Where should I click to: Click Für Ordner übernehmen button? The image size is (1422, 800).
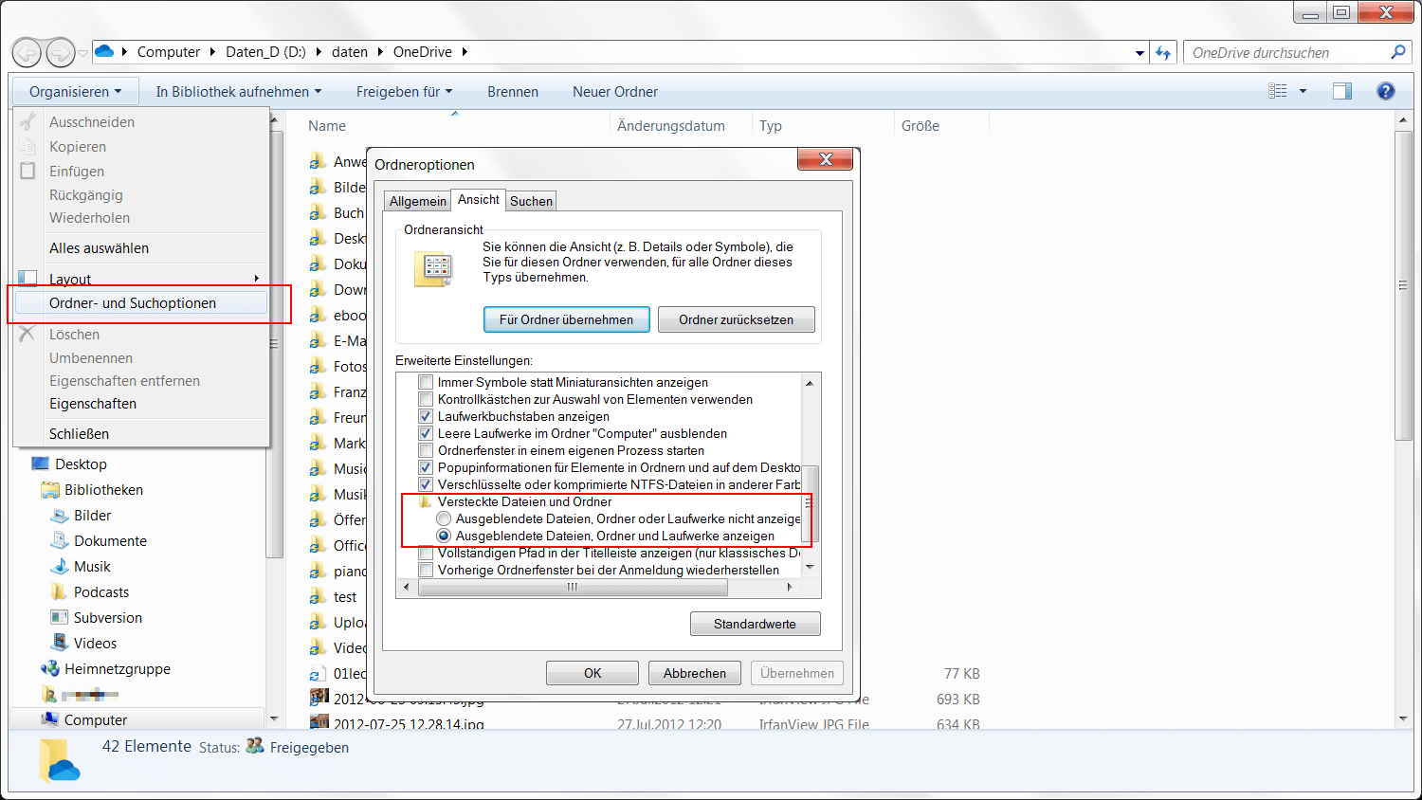coord(566,319)
